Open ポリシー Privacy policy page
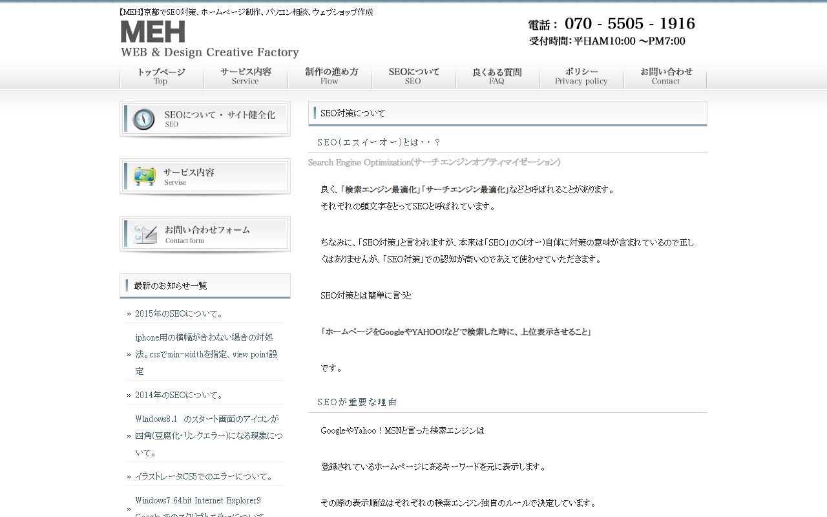The image size is (827, 517). [581, 76]
